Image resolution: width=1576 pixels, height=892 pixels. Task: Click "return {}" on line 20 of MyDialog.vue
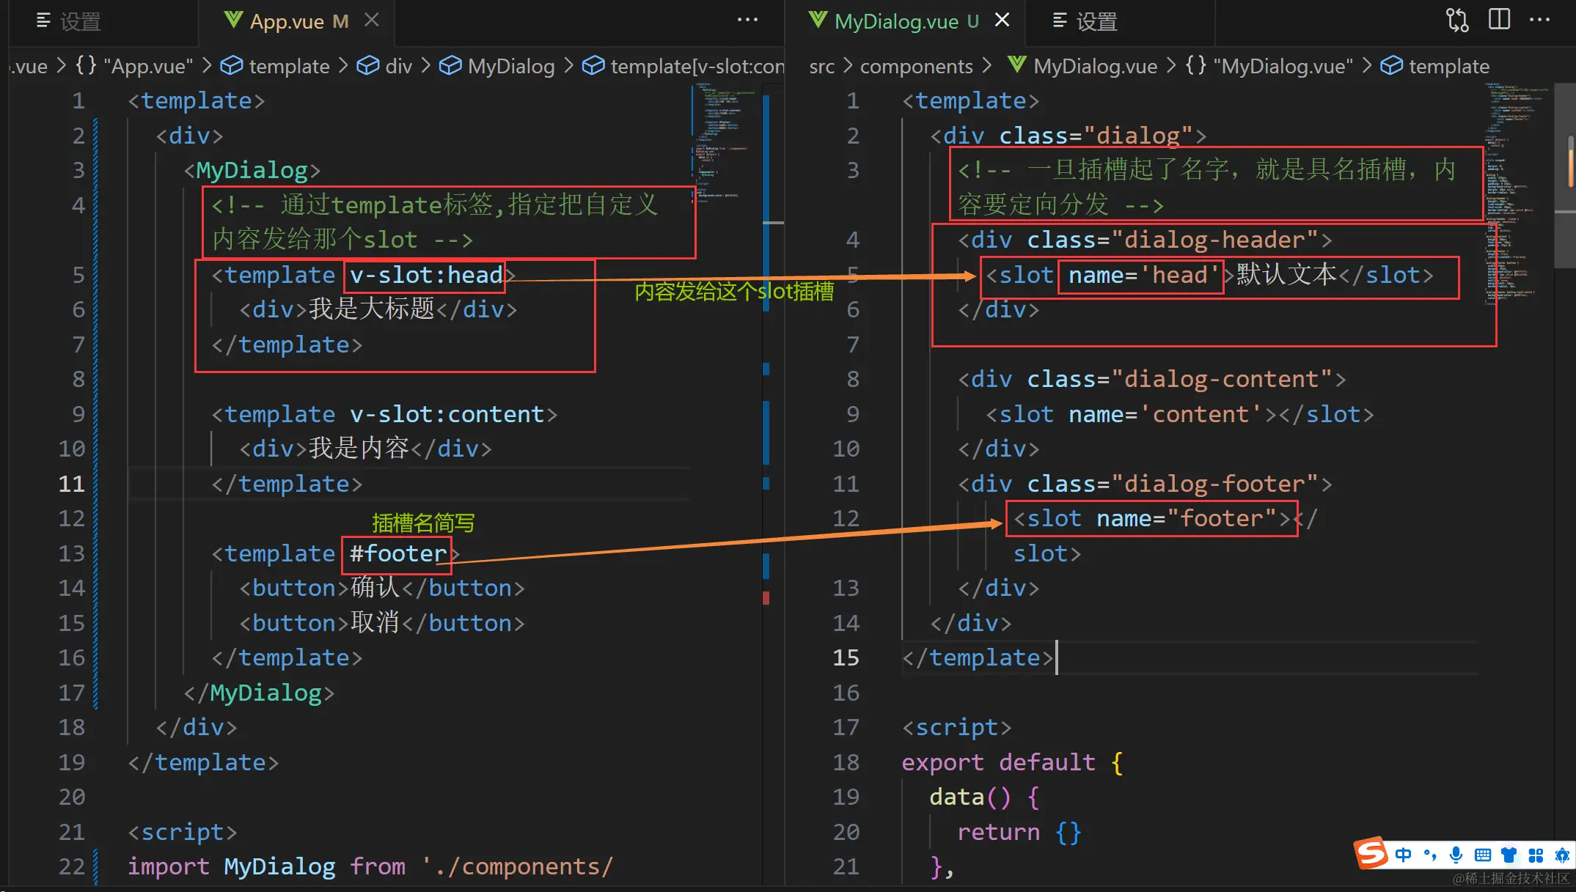coord(1019,832)
